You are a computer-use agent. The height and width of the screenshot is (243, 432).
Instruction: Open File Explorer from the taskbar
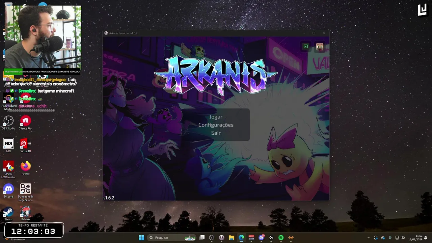232,238
